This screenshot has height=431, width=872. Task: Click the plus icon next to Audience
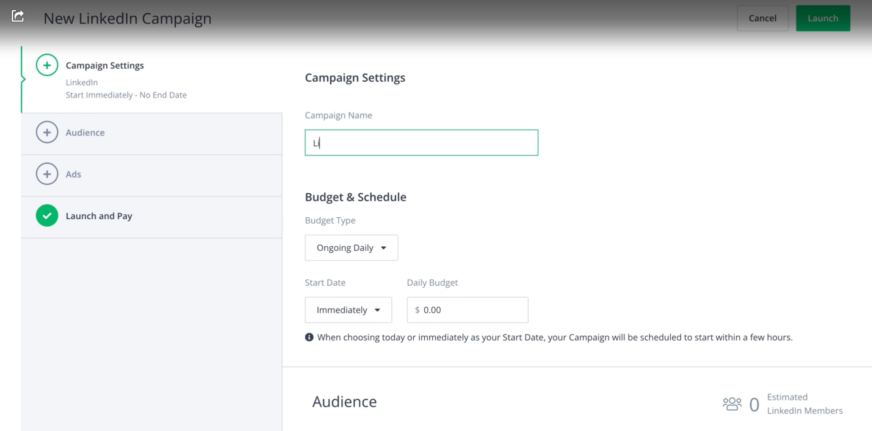pos(47,132)
